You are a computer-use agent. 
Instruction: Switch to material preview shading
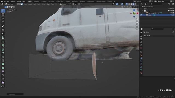coord(133,4)
